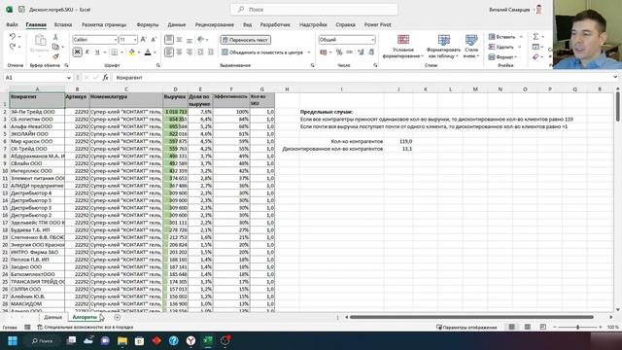This screenshot has width=622, height=350.
Task: Click the Cut scissors icon
Action: pos(55,37)
